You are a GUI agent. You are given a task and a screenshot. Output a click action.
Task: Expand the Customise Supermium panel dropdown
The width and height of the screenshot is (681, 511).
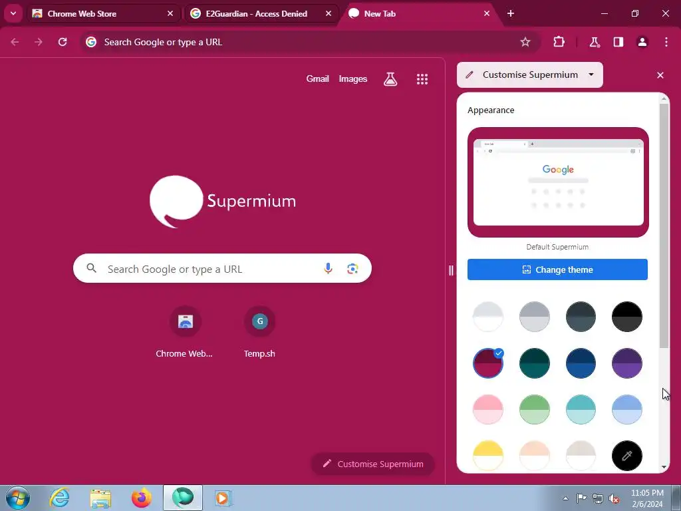pos(530,75)
